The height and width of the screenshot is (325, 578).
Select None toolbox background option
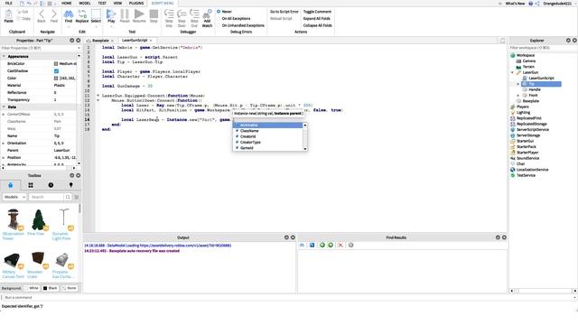[x=70, y=288]
